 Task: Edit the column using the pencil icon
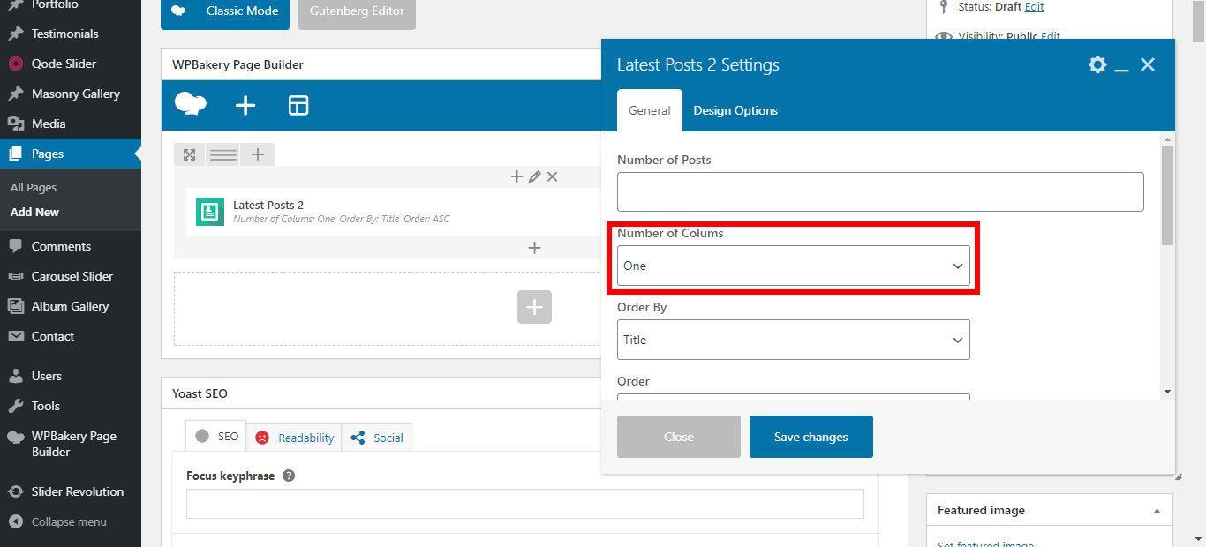534,176
